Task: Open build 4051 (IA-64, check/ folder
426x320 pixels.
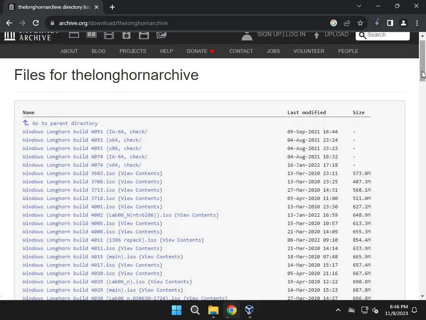Action: pos(85,132)
